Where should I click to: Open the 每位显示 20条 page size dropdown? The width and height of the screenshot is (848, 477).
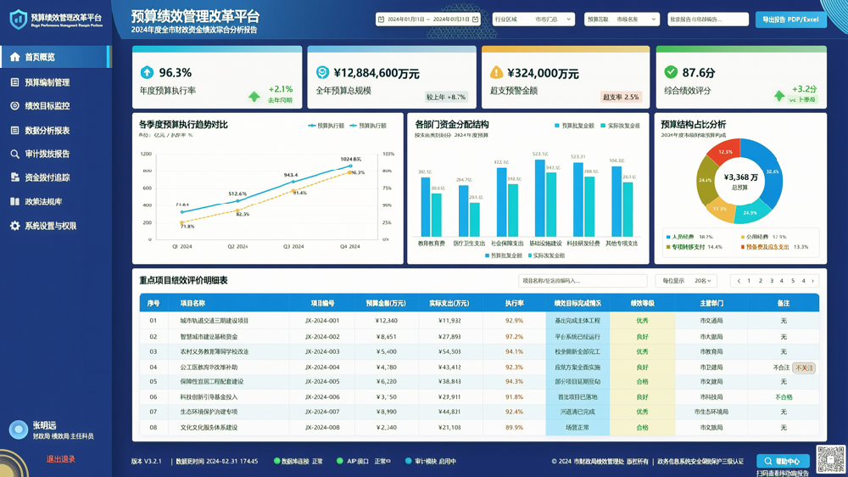[686, 280]
